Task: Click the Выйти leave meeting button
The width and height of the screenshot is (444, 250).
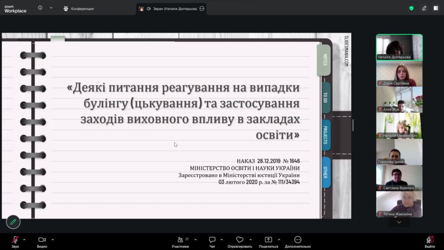Action: click(x=430, y=242)
